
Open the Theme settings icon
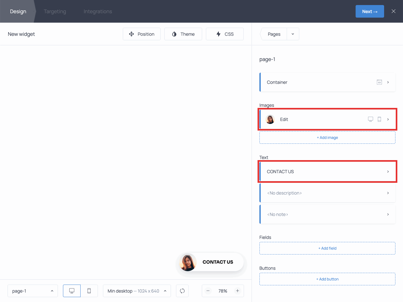173,34
